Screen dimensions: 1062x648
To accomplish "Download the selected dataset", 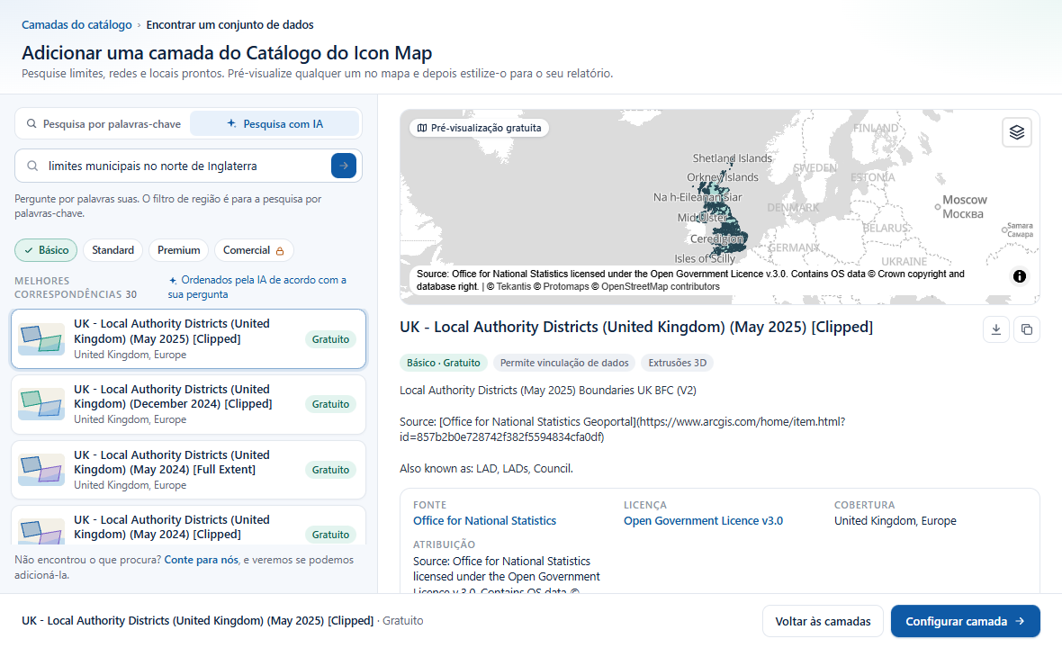I will click(x=996, y=329).
